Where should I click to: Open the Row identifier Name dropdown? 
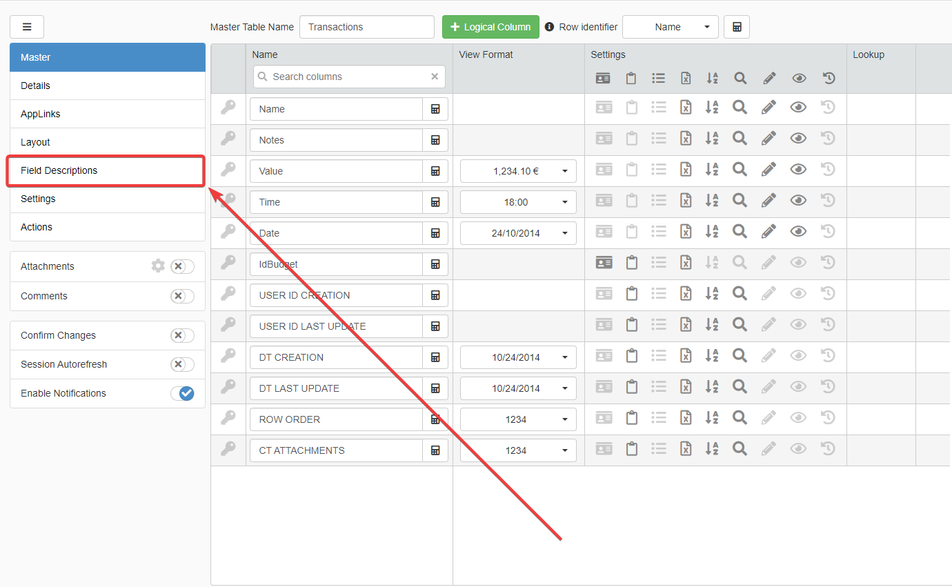tap(670, 27)
